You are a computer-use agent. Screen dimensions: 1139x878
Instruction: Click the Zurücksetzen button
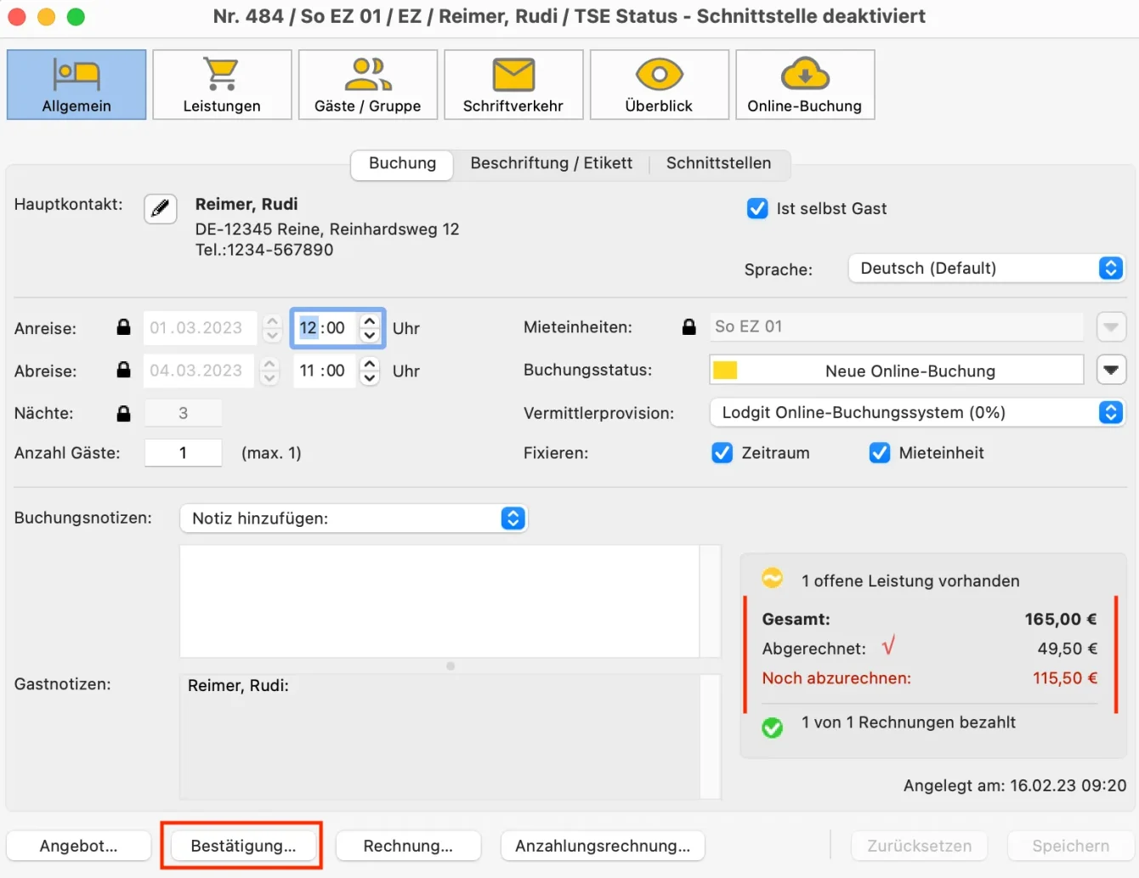click(x=919, y=846)
